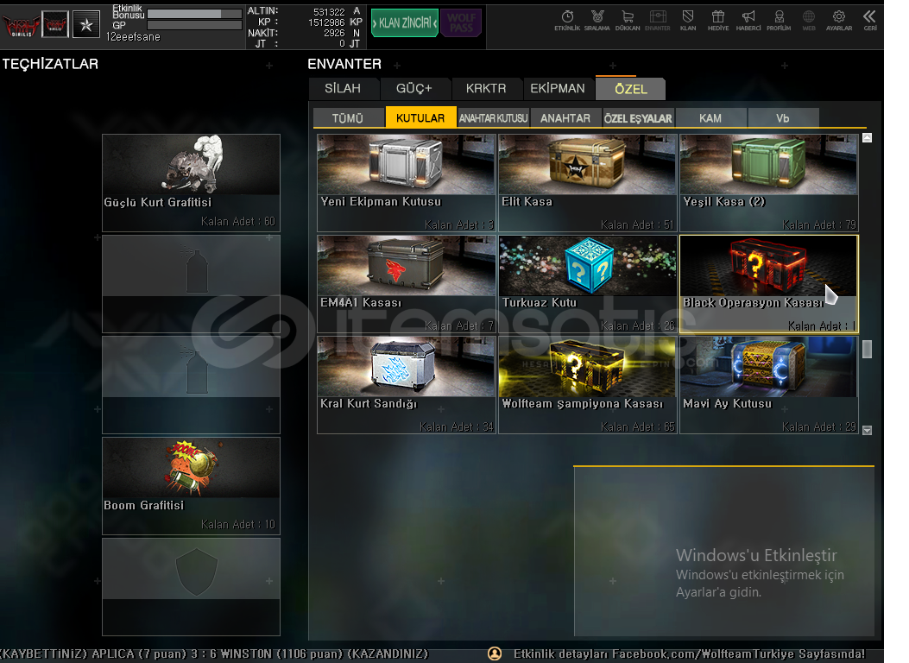Select the Kral Kurt Sandığı box
This screenshot has height=663, width=909.
[406, 385]
